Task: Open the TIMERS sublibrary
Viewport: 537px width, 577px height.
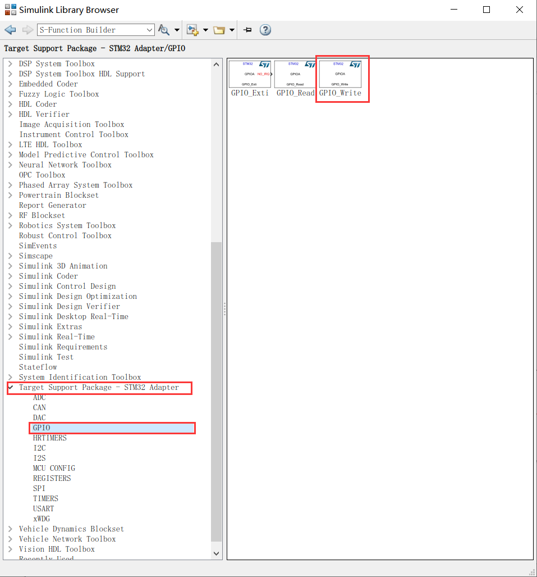Action: pos(45,498)
